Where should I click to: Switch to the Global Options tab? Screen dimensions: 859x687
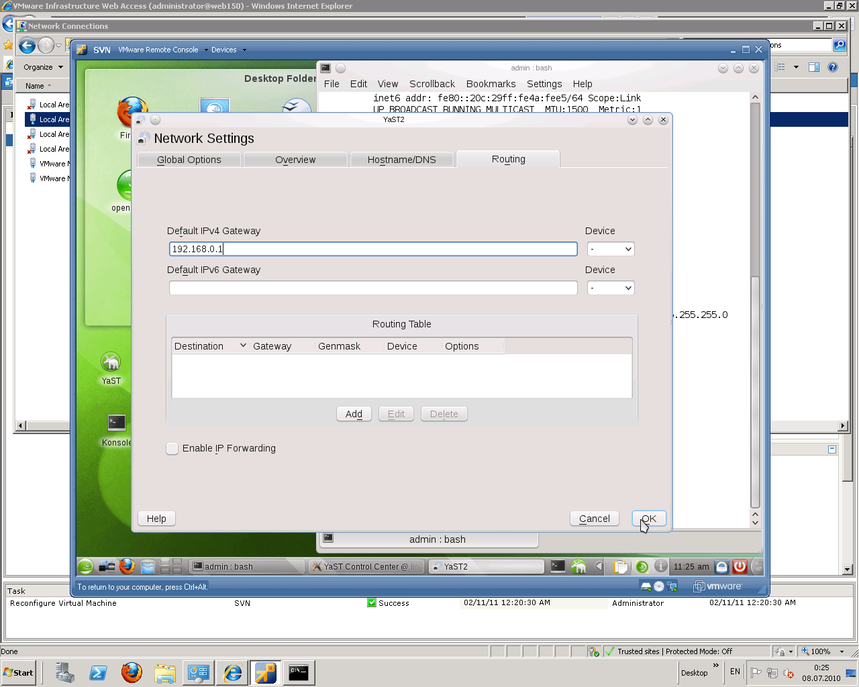coord(189,160)
